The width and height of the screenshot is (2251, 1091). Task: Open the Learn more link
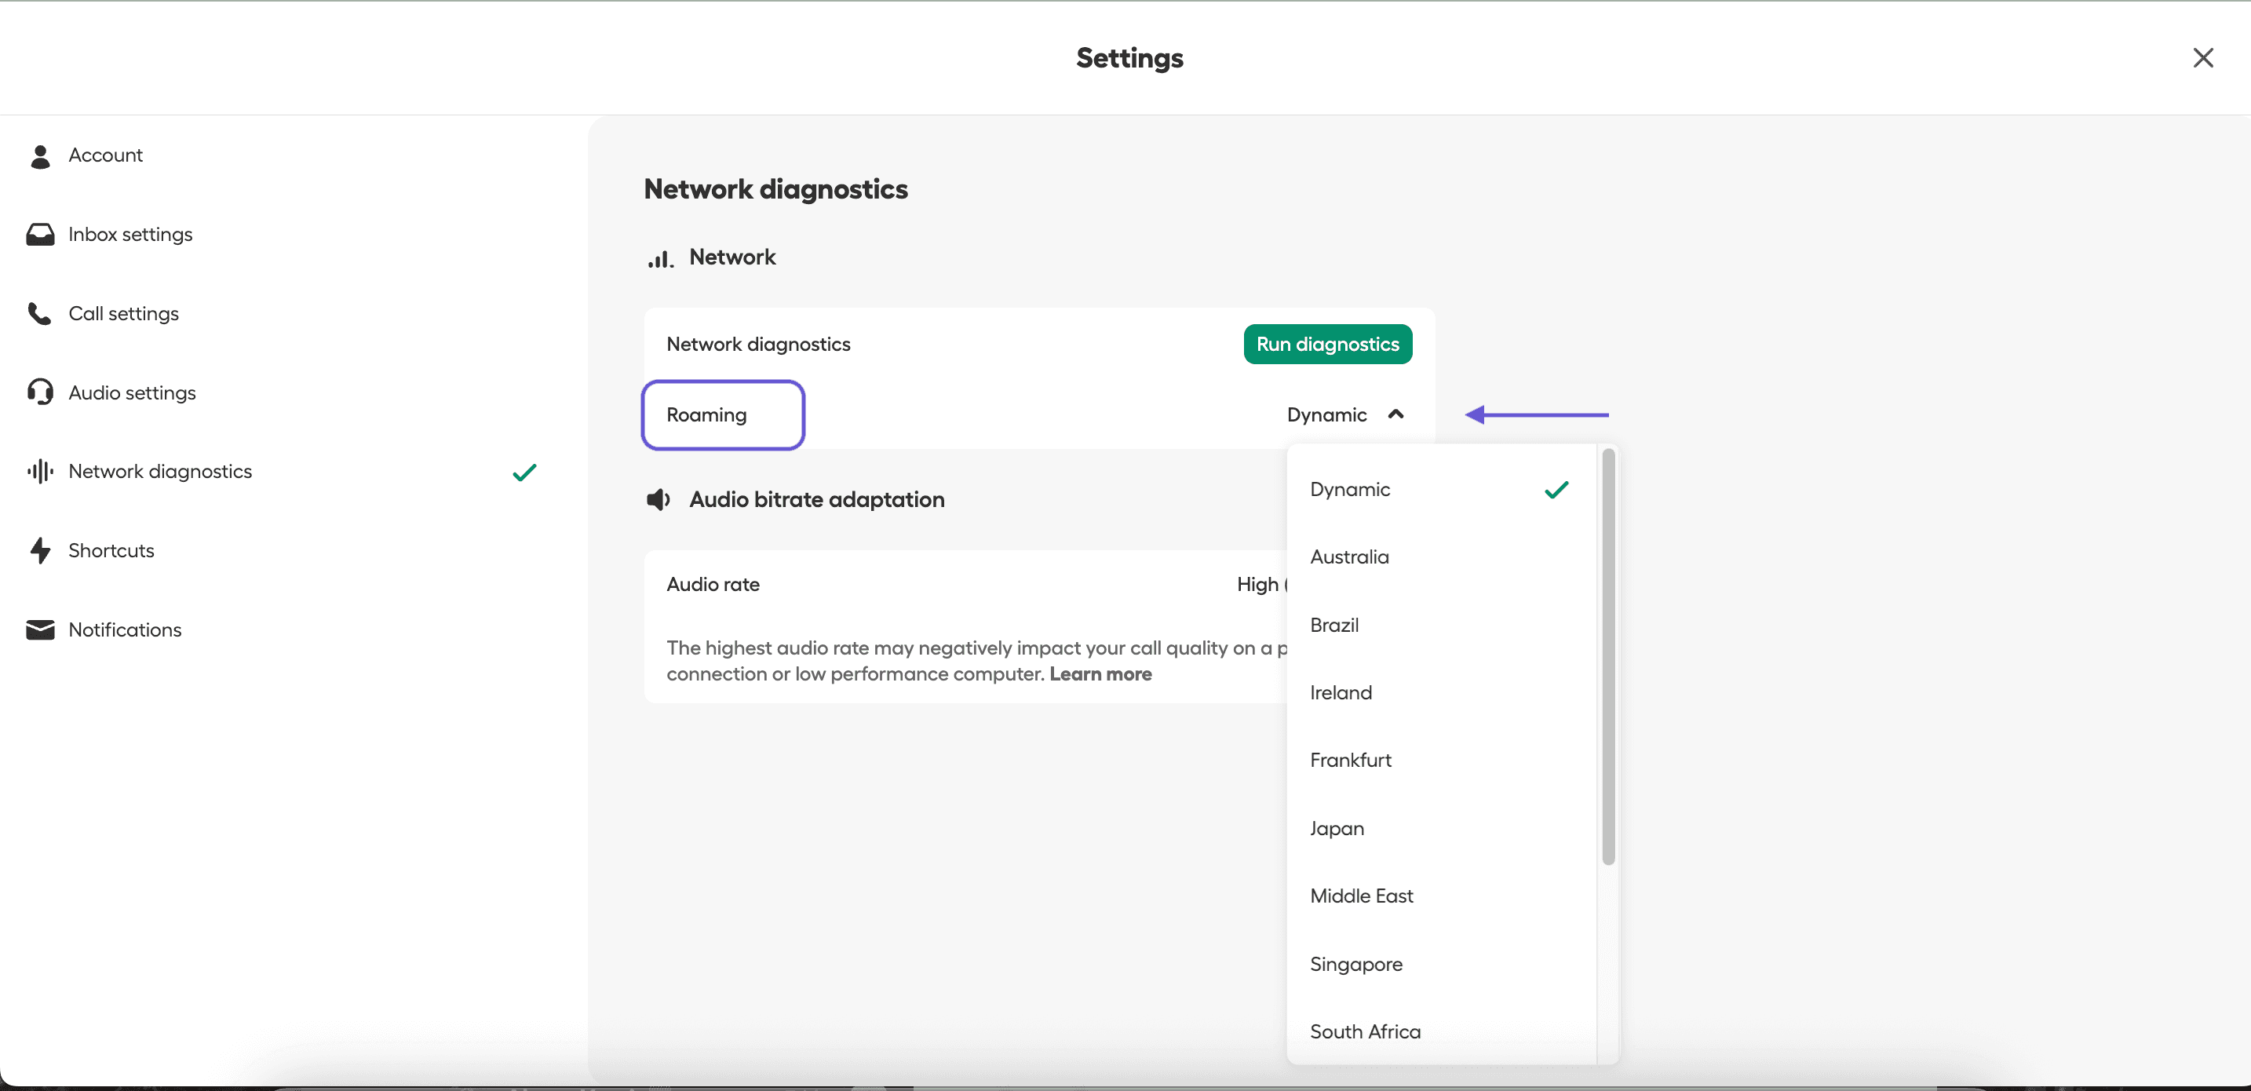pos(1100,674)
